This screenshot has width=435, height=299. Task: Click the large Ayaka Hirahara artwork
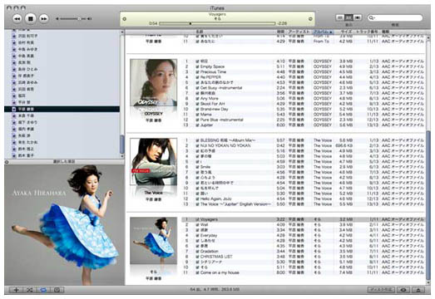pos(64,225)
